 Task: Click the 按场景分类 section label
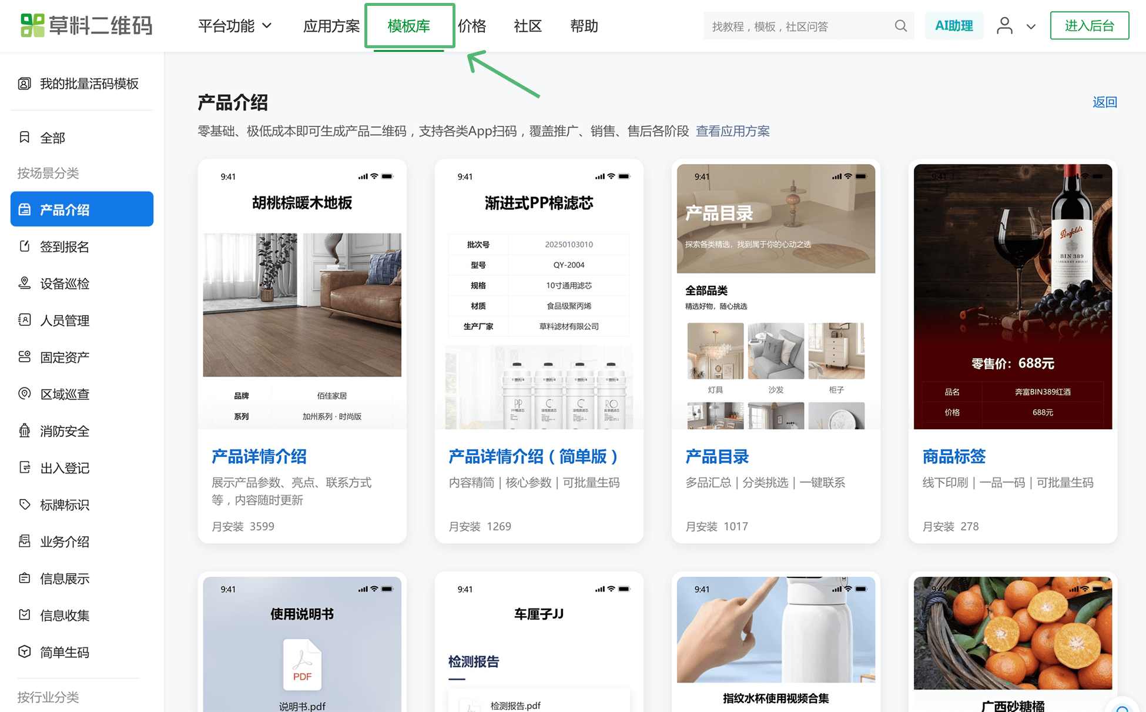pyautogui.click(x=48, y=173)
